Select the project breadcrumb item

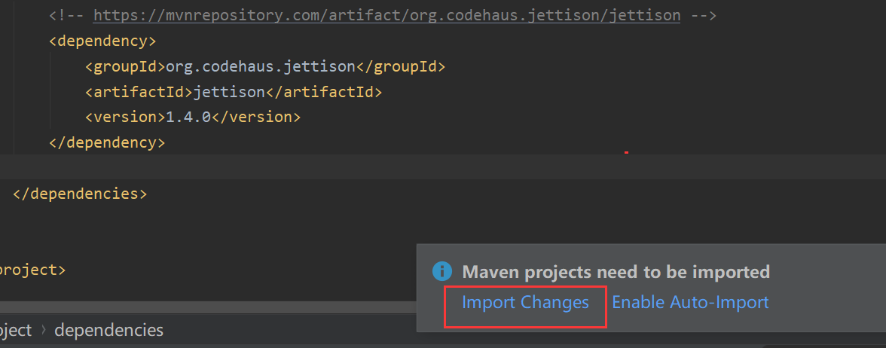click(15, 330)
